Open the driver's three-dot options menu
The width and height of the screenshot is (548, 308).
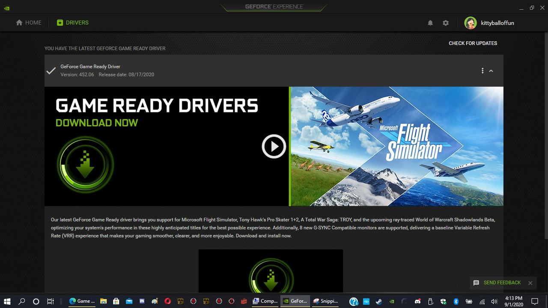tap(482, 71)
